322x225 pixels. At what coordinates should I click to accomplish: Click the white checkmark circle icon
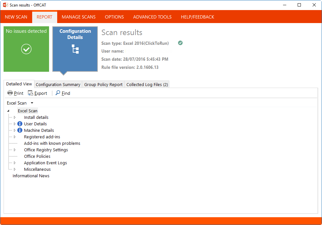[x=26, y=49]
